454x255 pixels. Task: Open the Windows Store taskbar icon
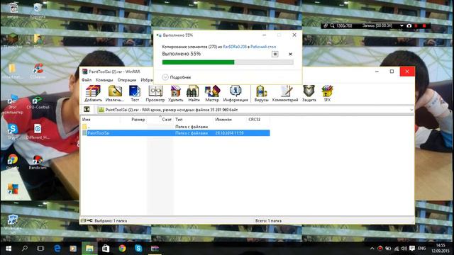coord(106,249)
